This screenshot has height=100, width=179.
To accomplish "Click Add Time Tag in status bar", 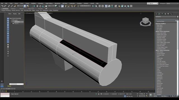I will (129, 96).
